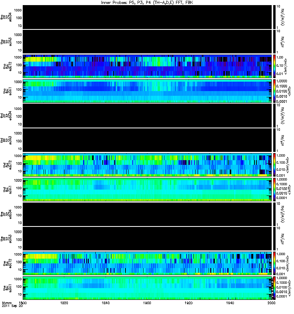Click the tha fbk edc12 spectrogram panel
This screenshot has width=294, height=314.
point(147,66)
